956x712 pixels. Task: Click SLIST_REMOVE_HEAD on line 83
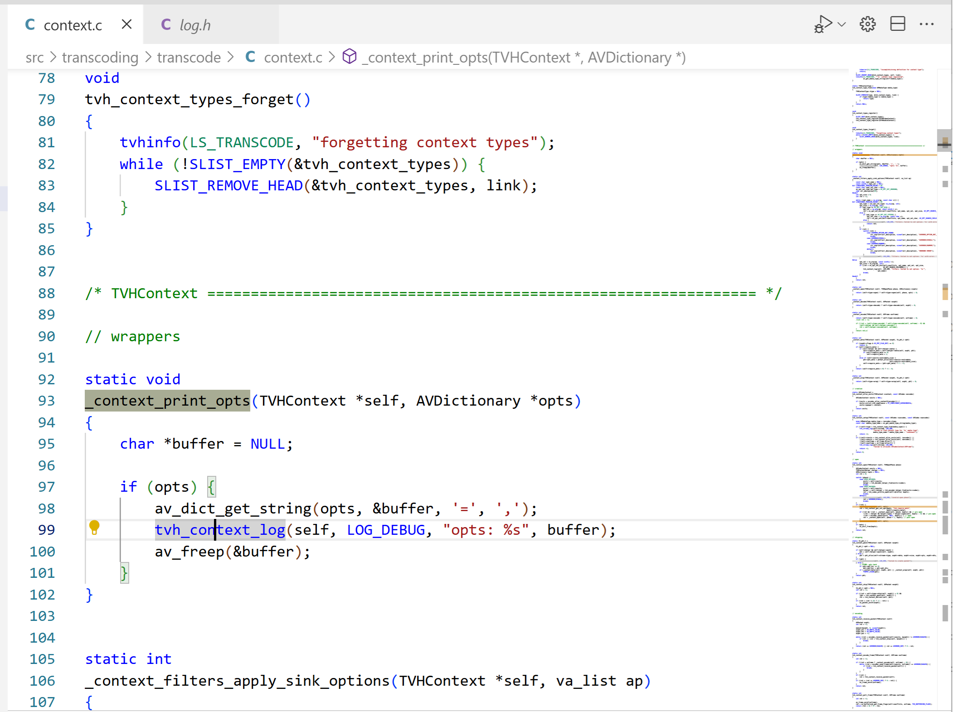228,185
